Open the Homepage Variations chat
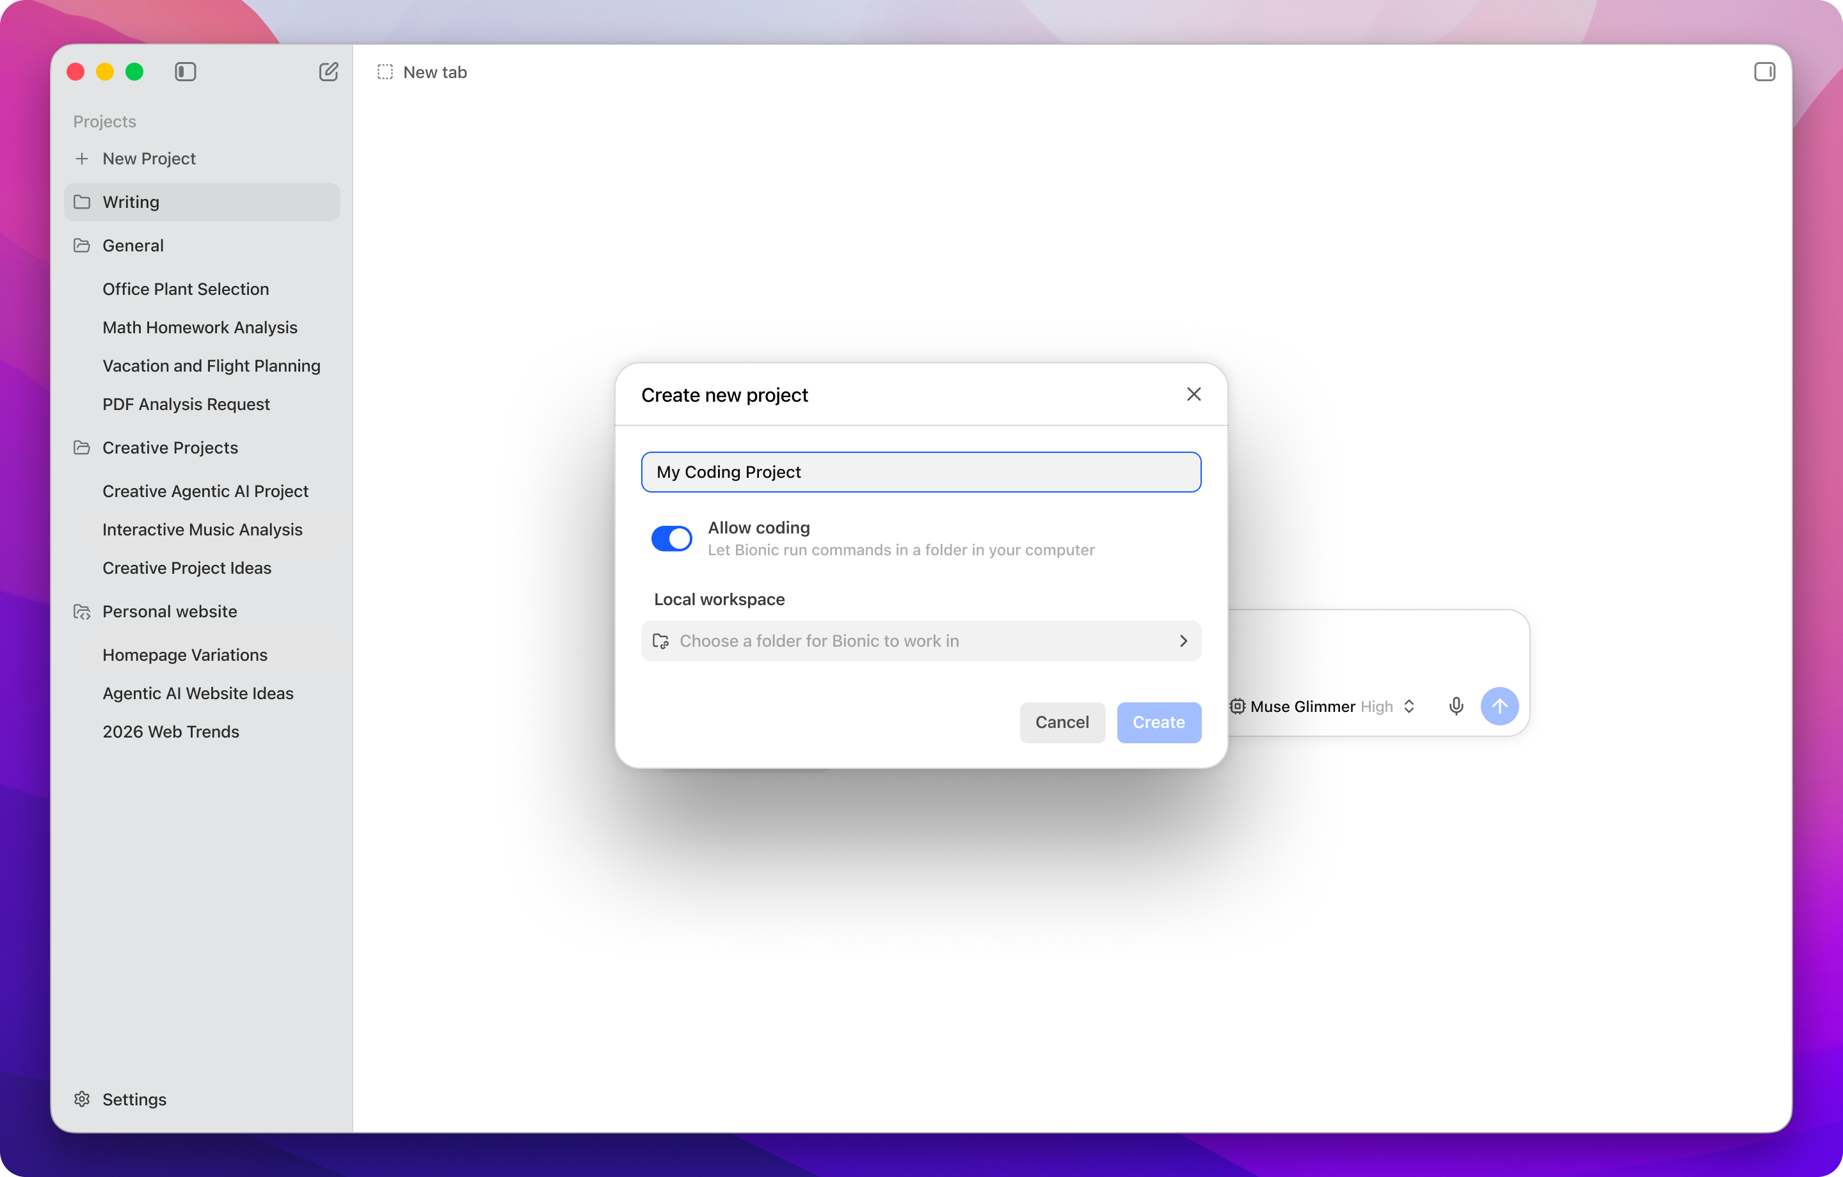Screen dimensions: 1843x1177 [x=185, y=655]
